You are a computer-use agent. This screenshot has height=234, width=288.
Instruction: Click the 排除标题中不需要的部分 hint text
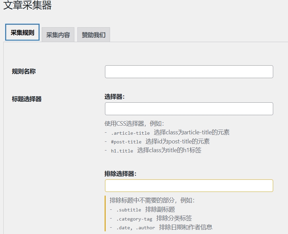click(x=152, y=200)
